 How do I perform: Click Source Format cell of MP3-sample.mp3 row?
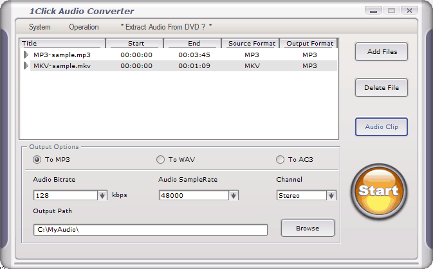point(252,55)
